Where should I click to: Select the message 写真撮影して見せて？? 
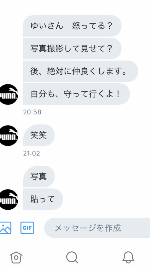(x=72, y=48)
